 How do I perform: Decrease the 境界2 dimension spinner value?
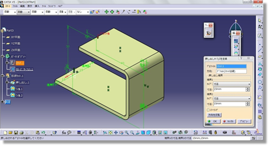point(248,105)
